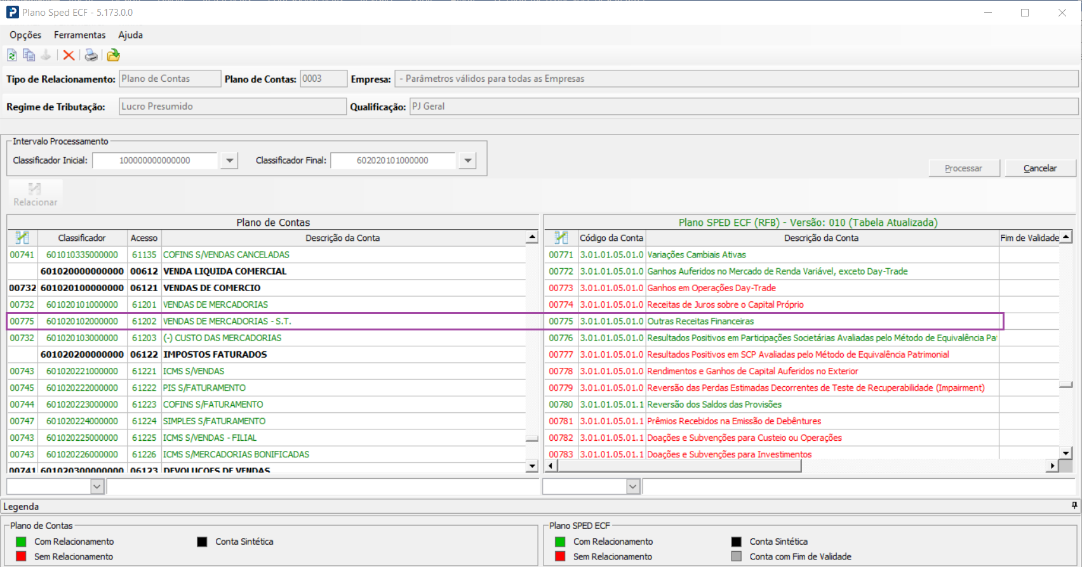
Task: Click the refresh document toolbar icon
Action: pos(11,55)
